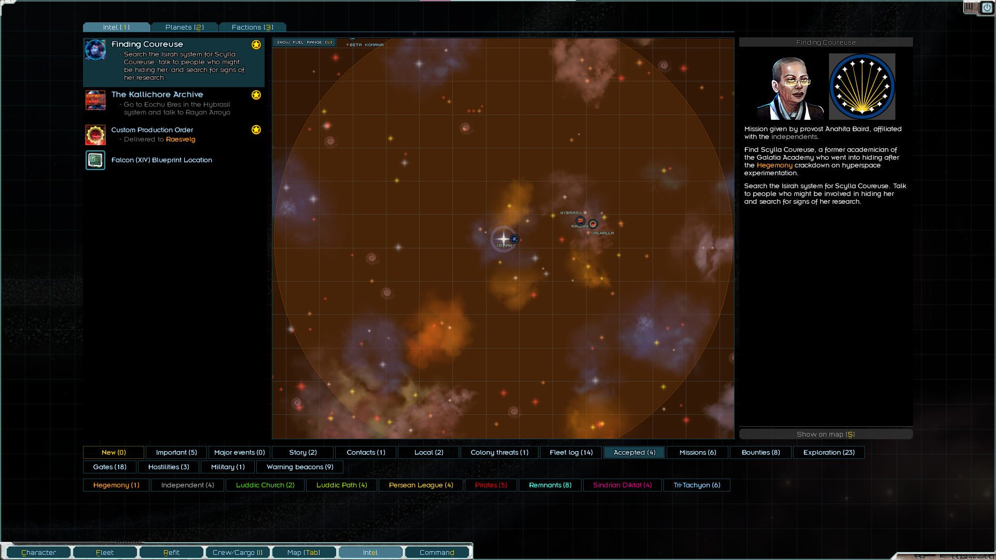Click the Finding Coureuse mission portrait icon
Viewport: 996px width, 560px height.
pos(95,50)
